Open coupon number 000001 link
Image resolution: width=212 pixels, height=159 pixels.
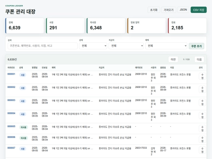[11, 74]
